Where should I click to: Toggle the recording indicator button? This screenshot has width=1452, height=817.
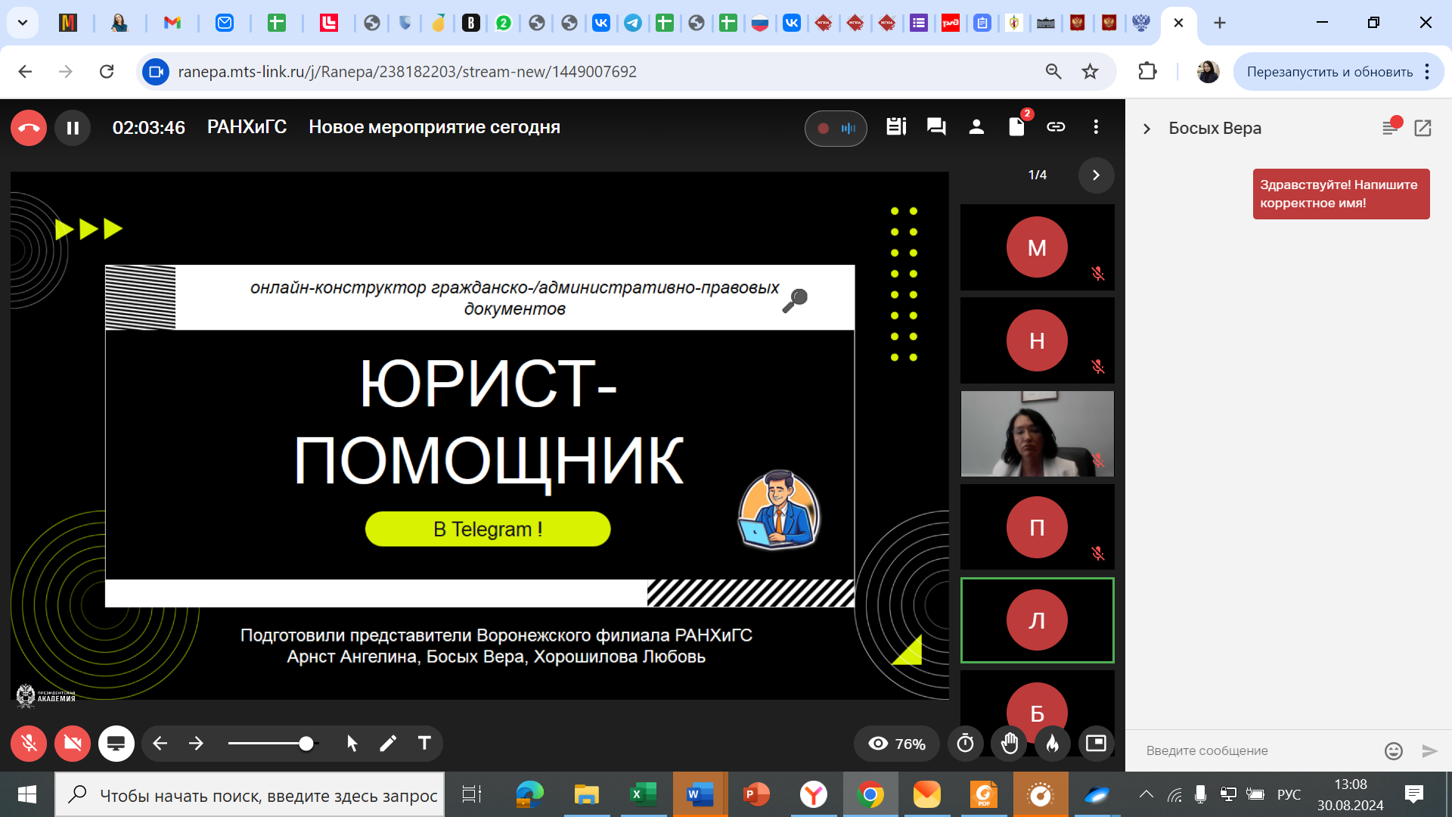point(836,128)
